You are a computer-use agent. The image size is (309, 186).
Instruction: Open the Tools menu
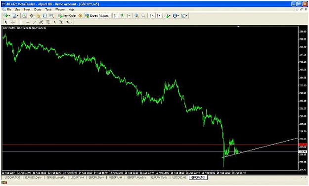click(48, 9)
